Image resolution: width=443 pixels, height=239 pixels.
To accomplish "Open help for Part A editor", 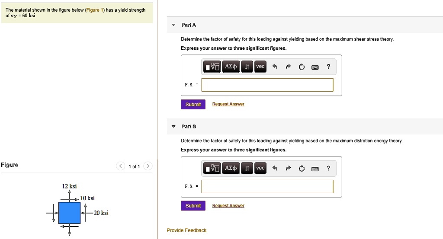I will pyautogui.click(x=328, y=67).
